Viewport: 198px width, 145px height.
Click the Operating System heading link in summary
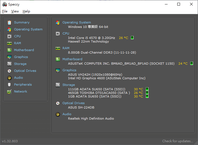(77, 22)
